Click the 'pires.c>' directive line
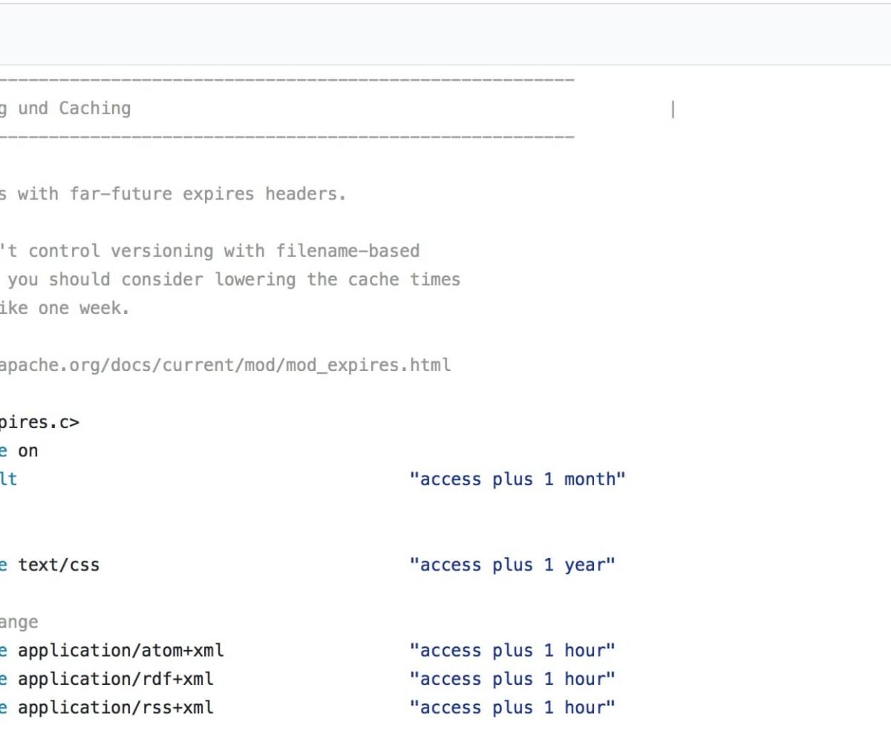 (x=39, y=422)
